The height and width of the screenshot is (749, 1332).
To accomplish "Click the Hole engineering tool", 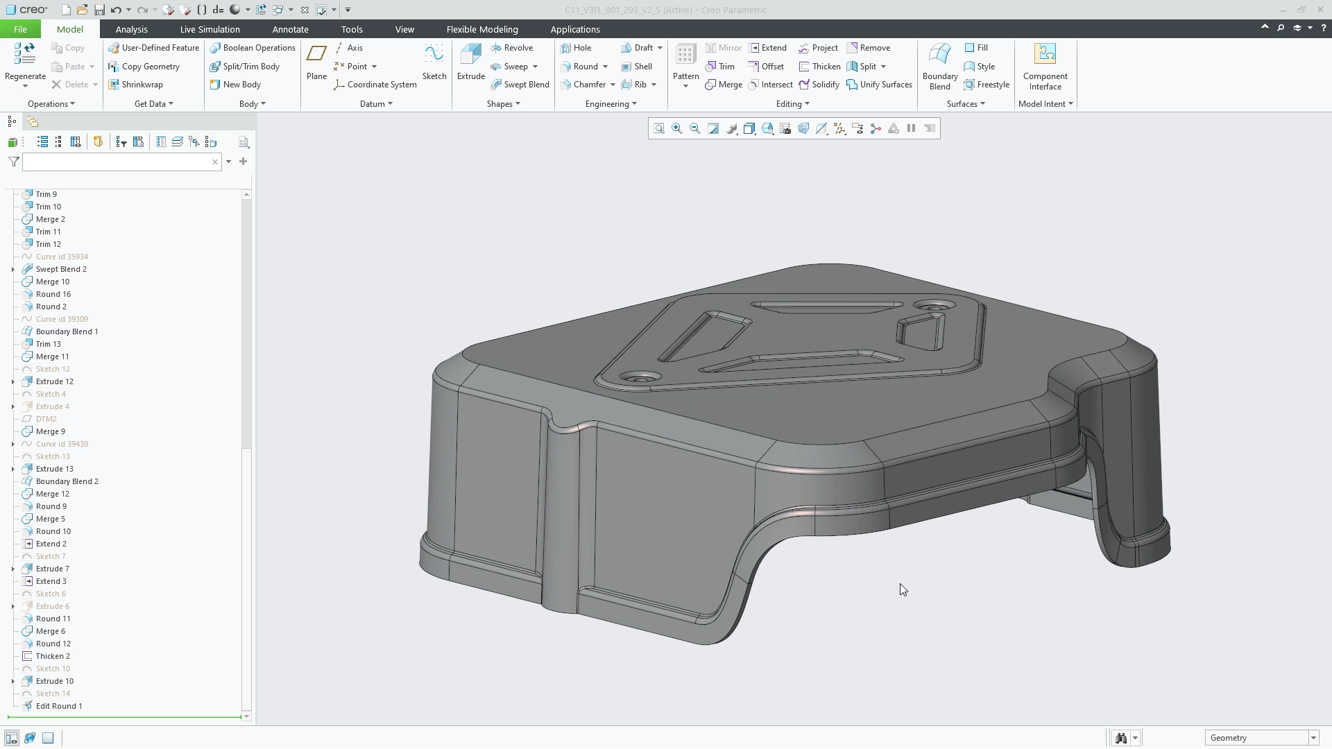I will (x=576, y=48).
